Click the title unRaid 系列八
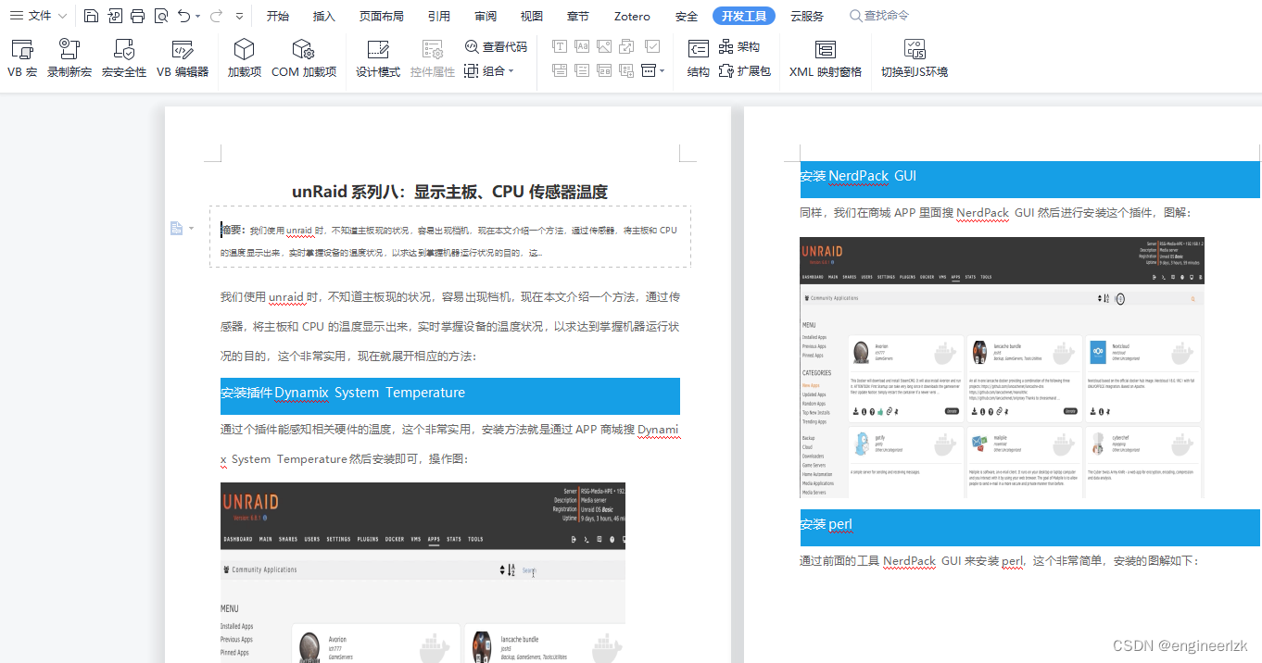 click(449, 192)
